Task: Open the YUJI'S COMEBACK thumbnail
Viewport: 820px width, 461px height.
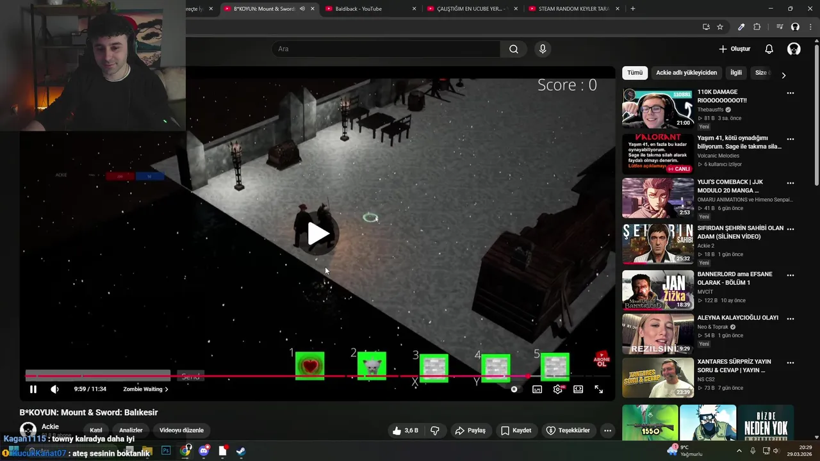Action: coord(658,198)
